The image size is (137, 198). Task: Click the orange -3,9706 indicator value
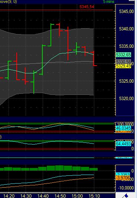(123, 178)
